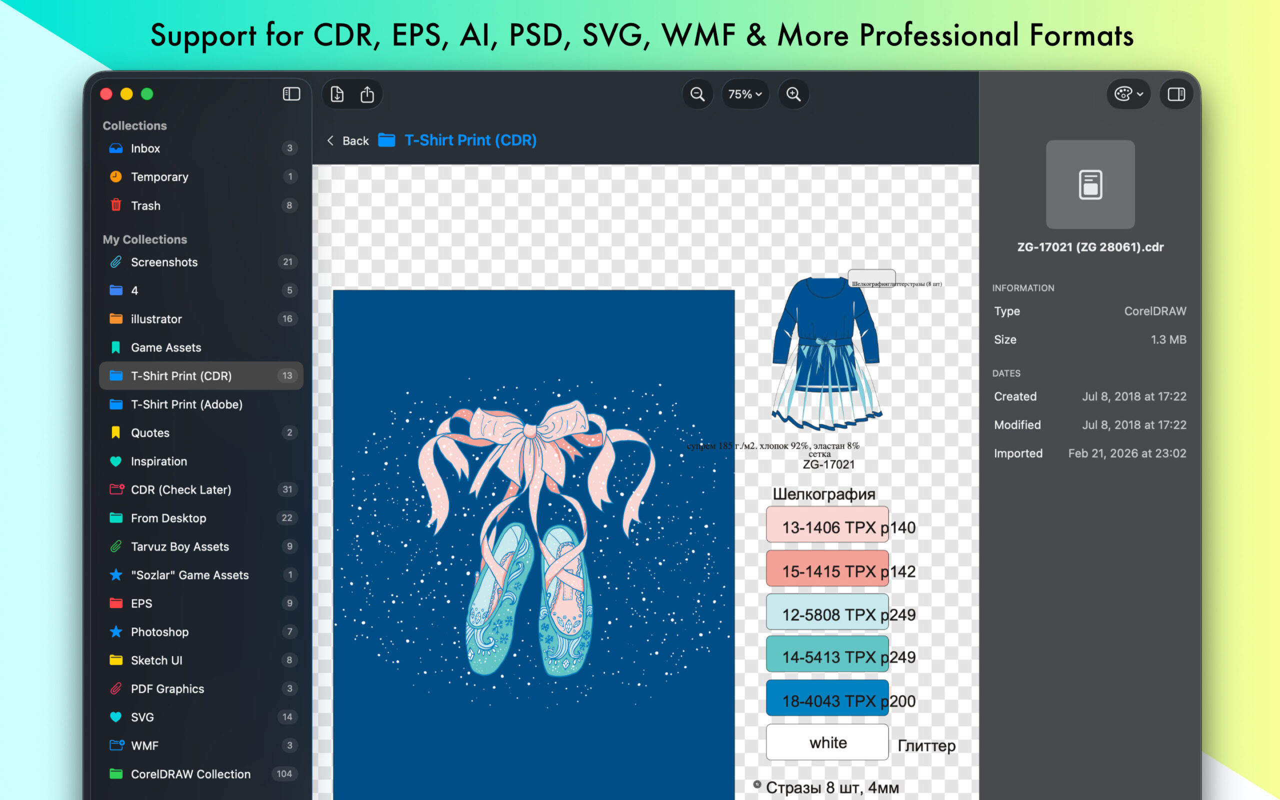
Task: Zoom out with the magnifier minus icon
Action: pos(697,94)
